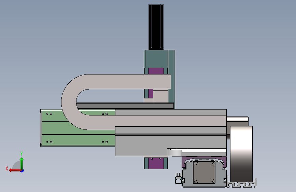Select the silver cylindrical cover on the right
This screenshot has height=192, width=296.
[x=241, y=154]
